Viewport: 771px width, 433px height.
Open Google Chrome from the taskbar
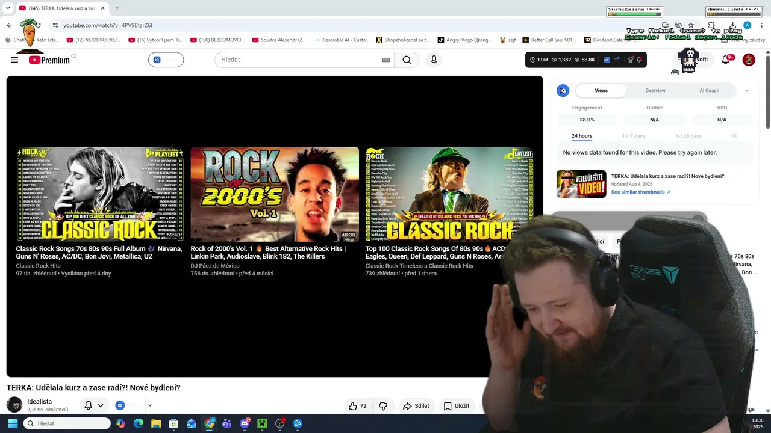209,423
